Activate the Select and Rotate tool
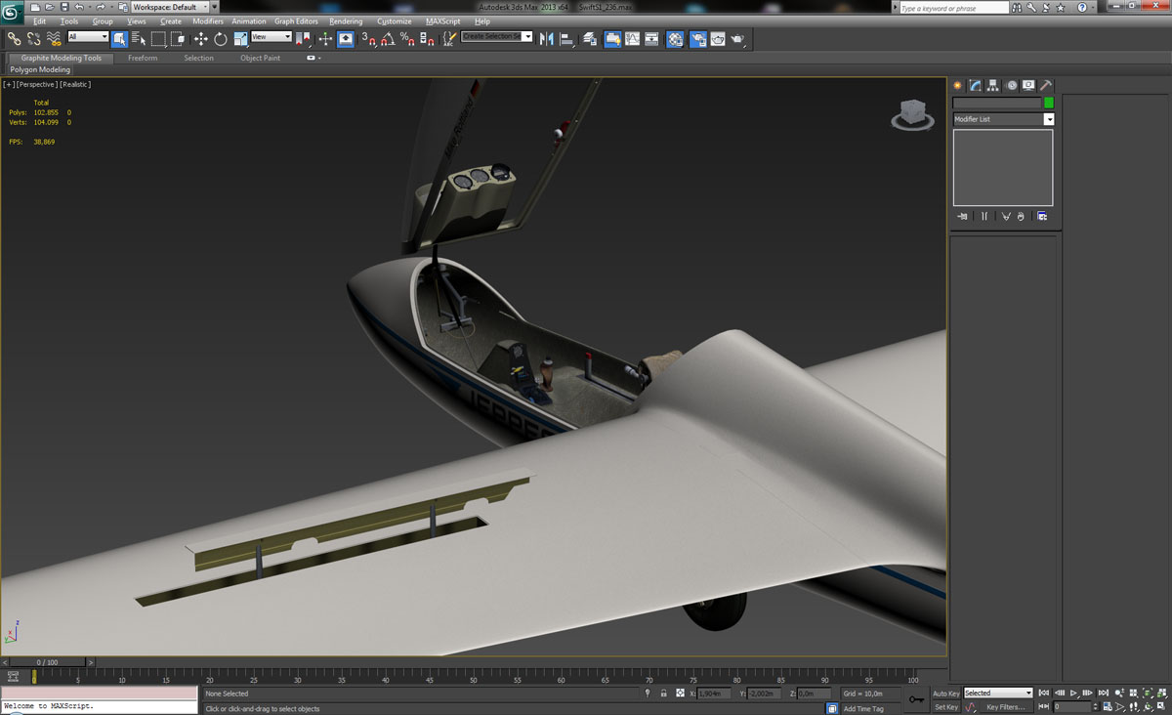This screenshot has height=715, width=1172. point(221,39)
